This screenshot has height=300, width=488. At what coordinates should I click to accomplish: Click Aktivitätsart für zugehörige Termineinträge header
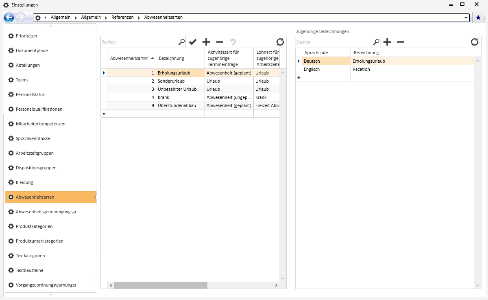[229, 58]
